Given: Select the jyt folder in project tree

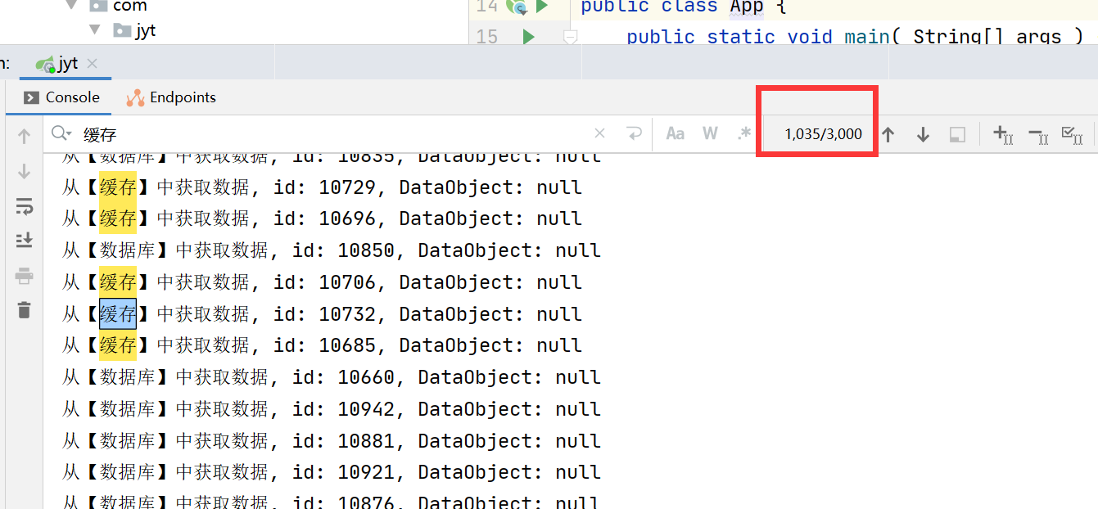Looking at the screenshot, I should pyautogui.click(x=135, y=30).
